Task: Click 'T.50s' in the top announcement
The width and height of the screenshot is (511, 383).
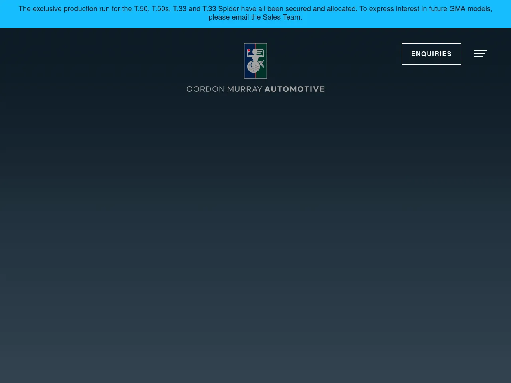Action: 161,9
